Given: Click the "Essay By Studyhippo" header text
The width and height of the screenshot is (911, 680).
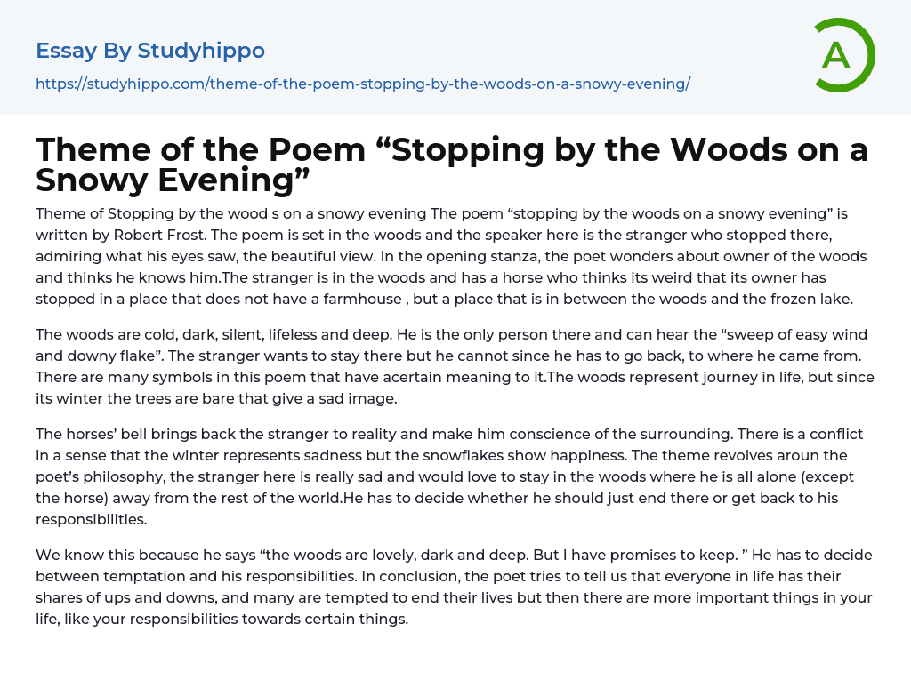Looking at the screenshot, I should coord(150,51).
